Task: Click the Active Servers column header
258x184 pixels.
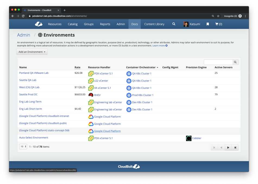Action: [224, 67]
